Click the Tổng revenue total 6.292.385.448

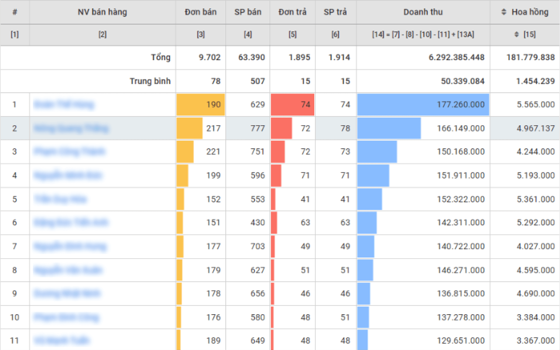pyautogui.click(x=456, y=57)
